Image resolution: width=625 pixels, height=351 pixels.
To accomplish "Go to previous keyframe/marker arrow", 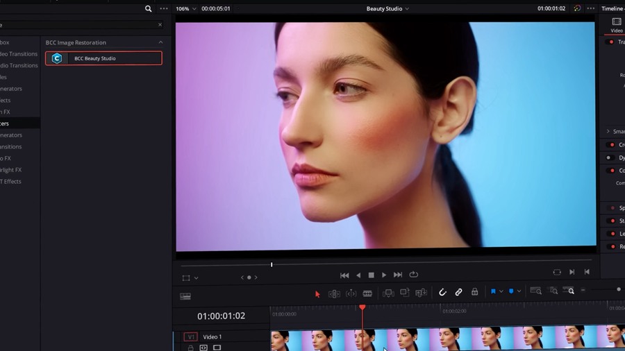I will pos(242,277).
